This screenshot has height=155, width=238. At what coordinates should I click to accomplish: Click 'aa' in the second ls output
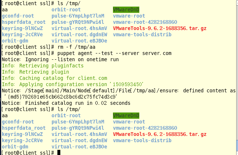pos(5,115)
